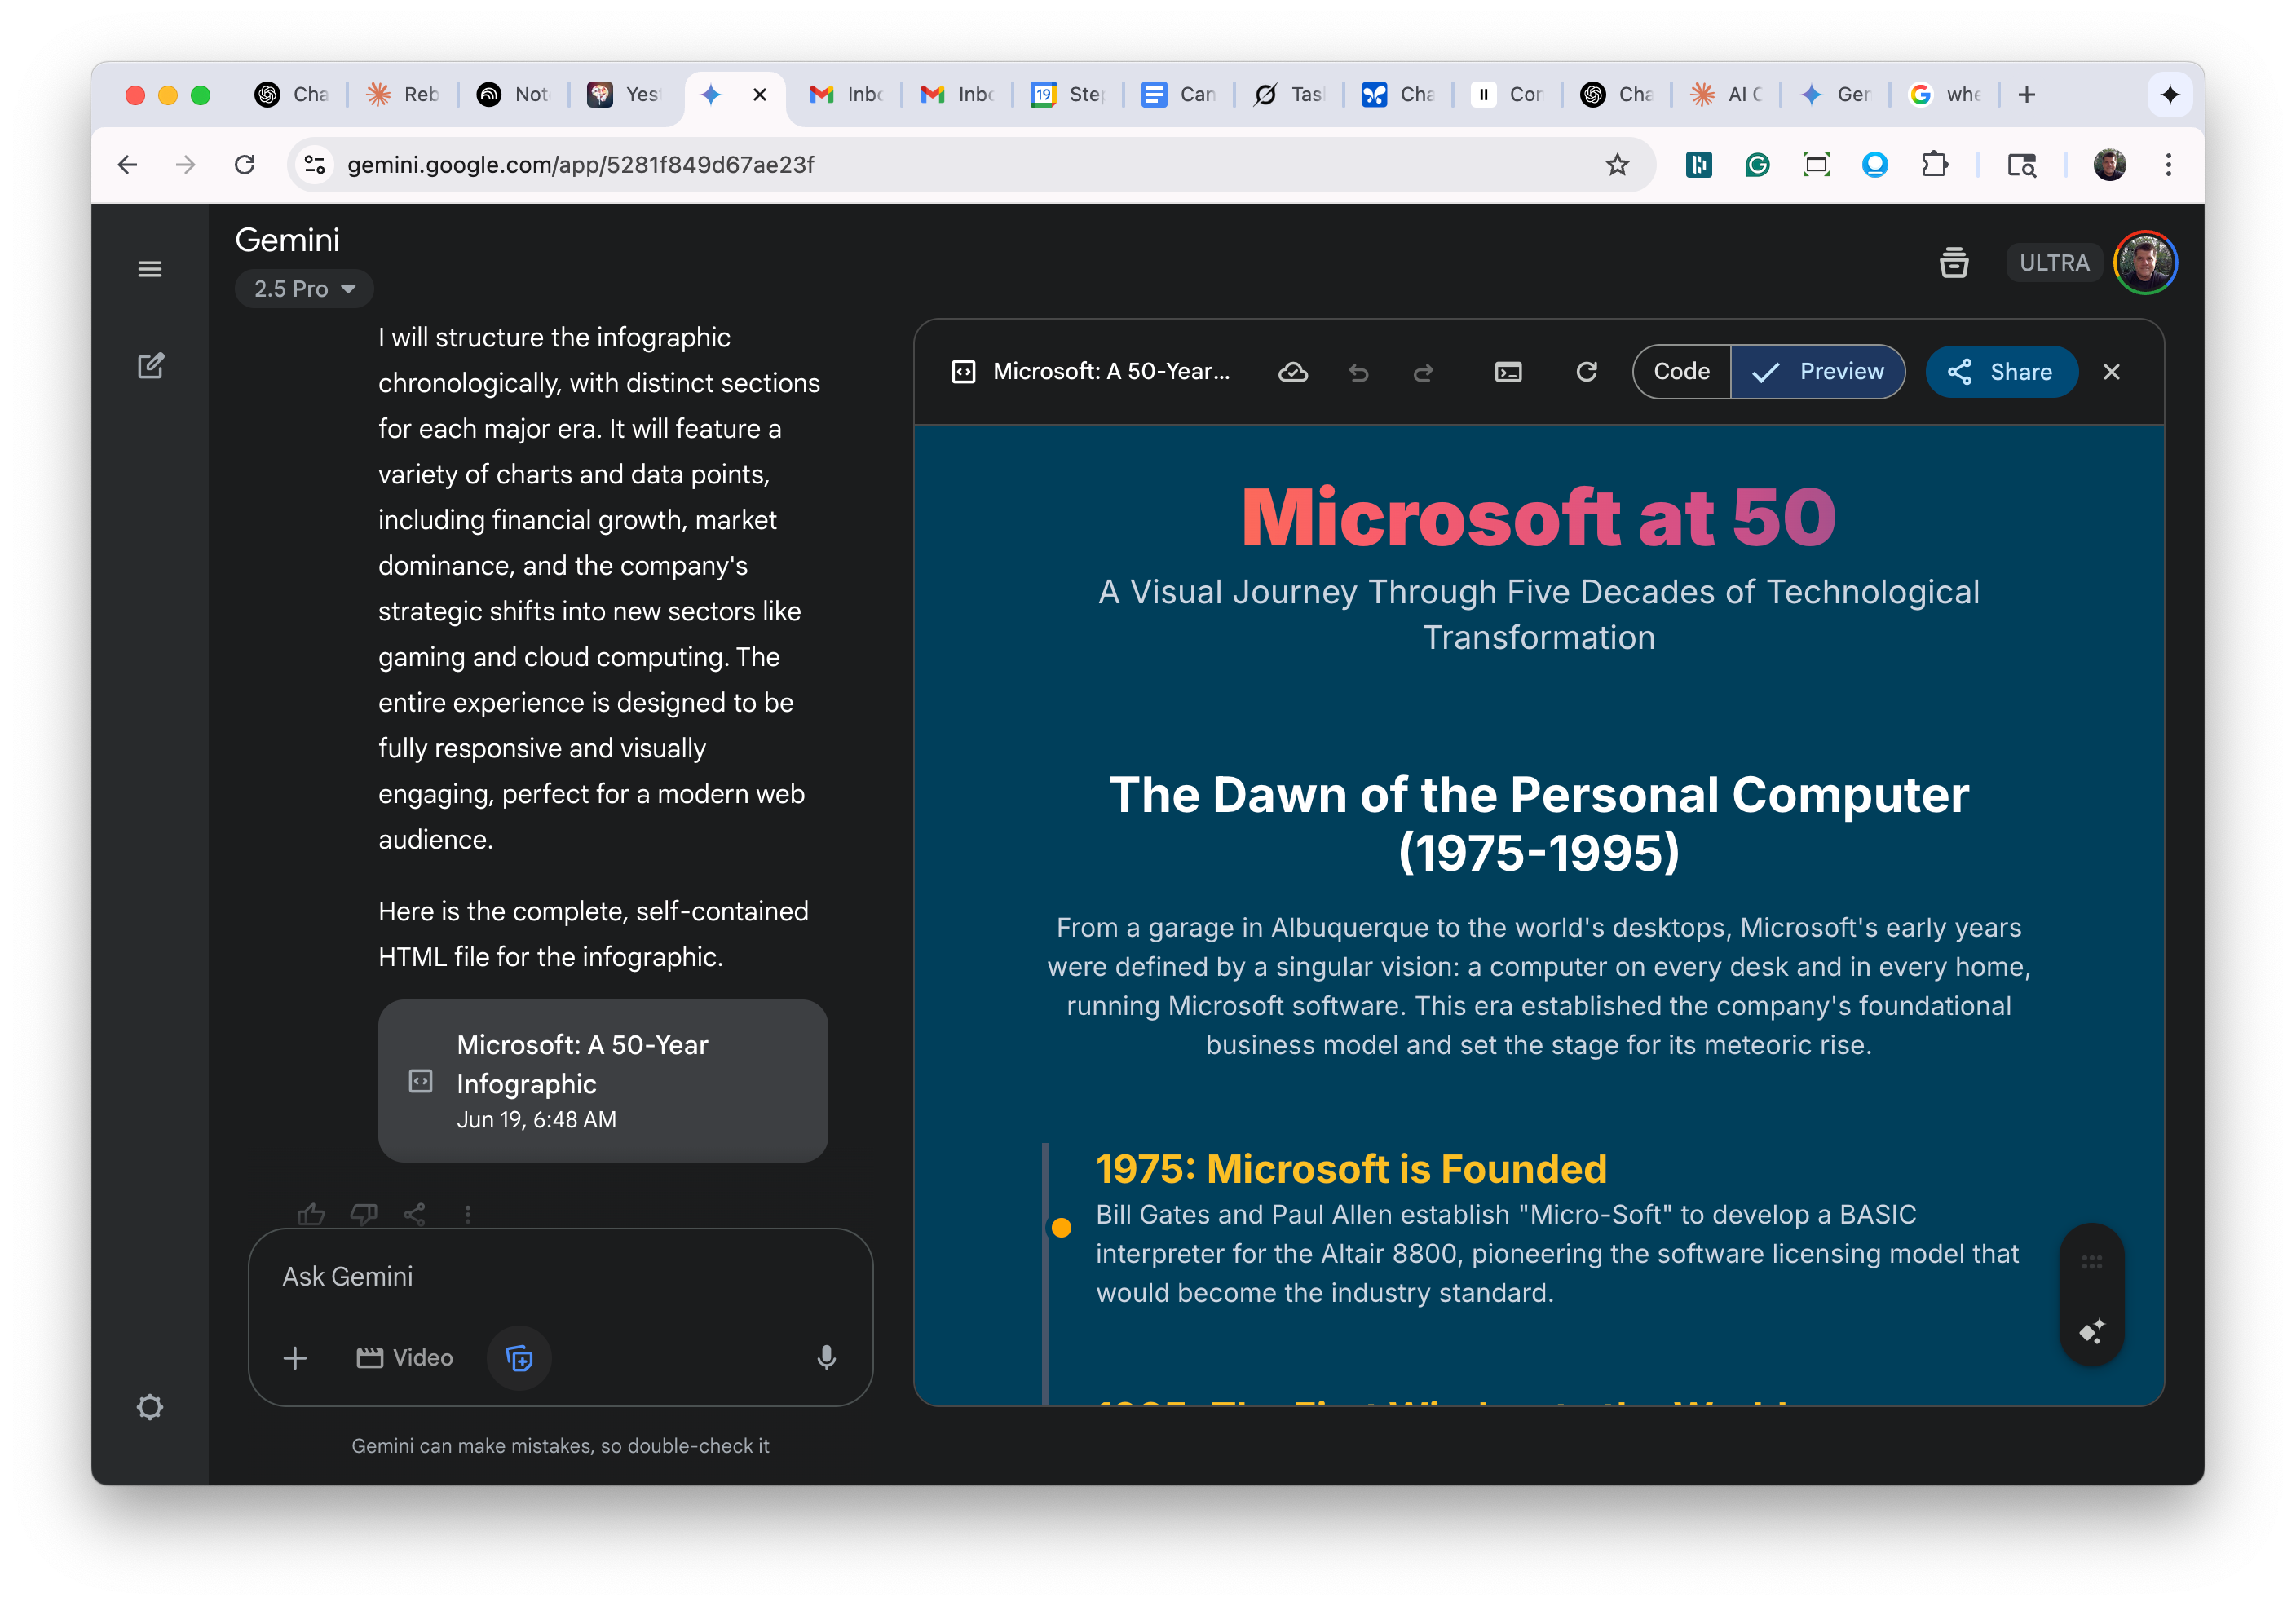The height and width of the screenshot is (1606, 2296).
Task: Start a new chat with the pencil icon
Action: (x=150, y=366)
